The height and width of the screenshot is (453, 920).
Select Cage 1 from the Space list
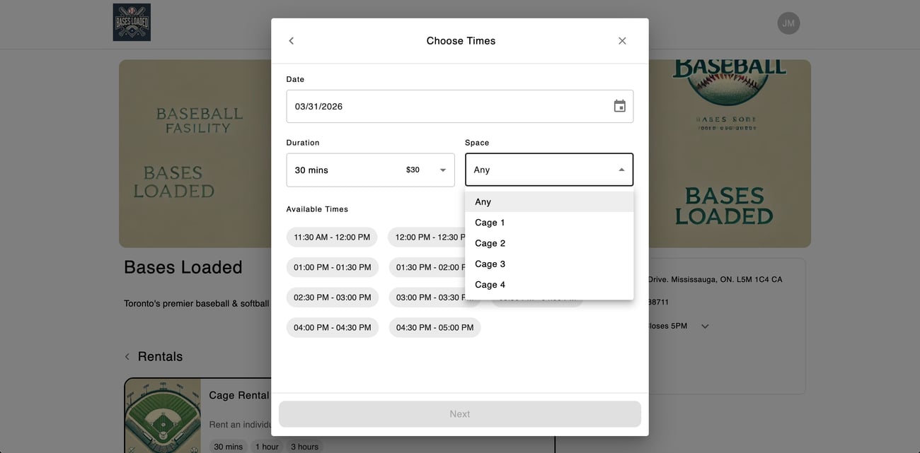(x=548, y=223)
